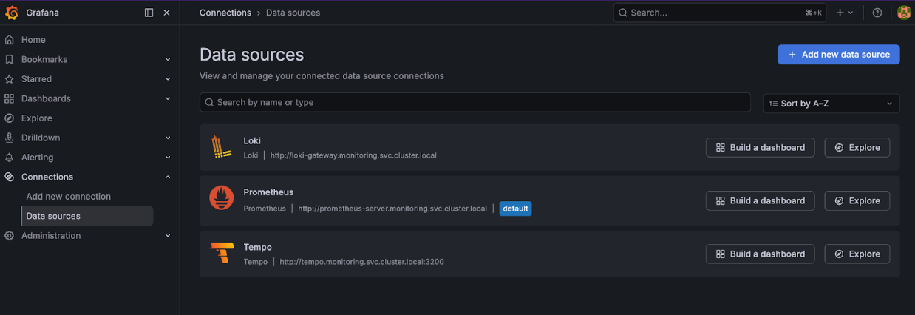Click the default badge on Prometheus

click(515, 209)
